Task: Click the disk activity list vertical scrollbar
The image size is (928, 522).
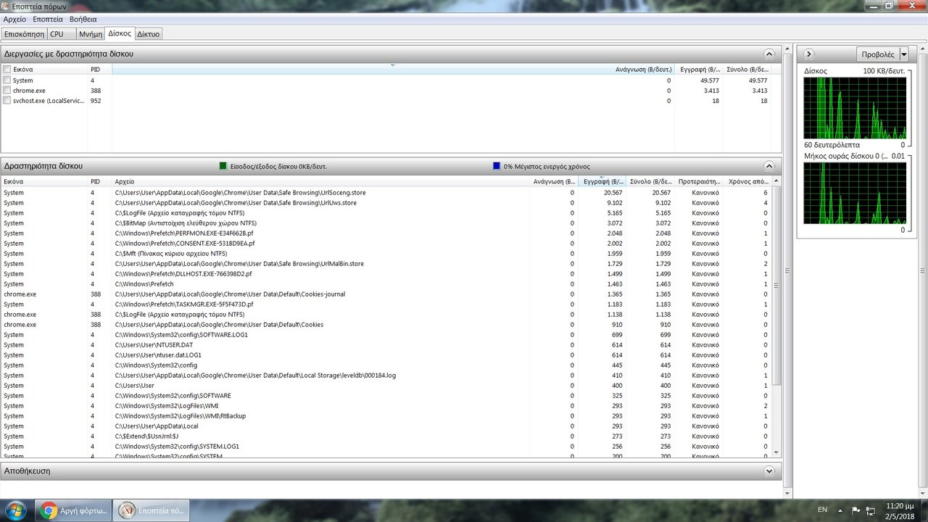Action: coord(777,290)
